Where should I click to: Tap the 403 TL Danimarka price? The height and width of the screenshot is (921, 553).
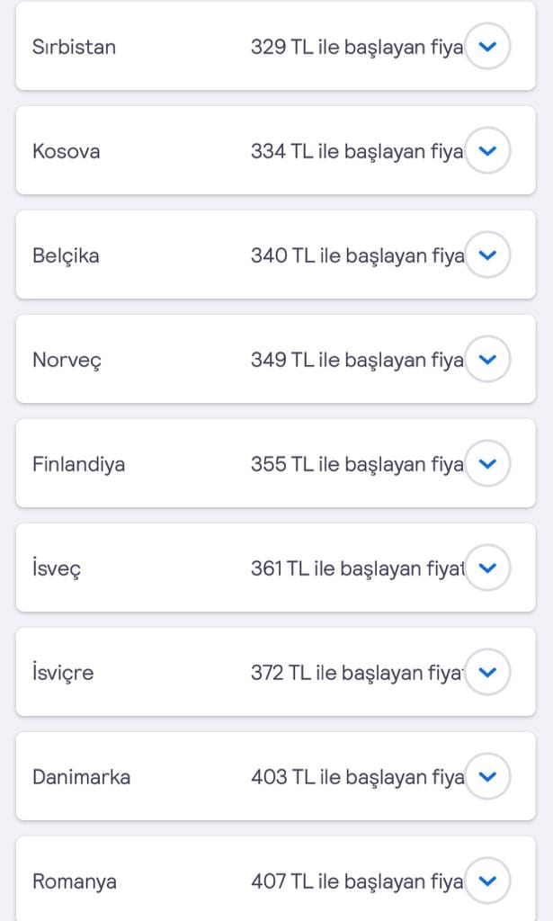[356, 777]
